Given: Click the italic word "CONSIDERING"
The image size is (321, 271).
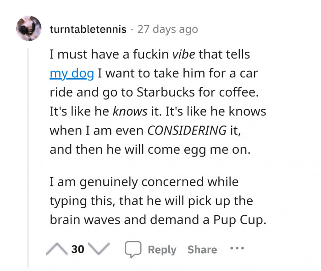Looking at the screenshot, I should click(x=187, y=130).
